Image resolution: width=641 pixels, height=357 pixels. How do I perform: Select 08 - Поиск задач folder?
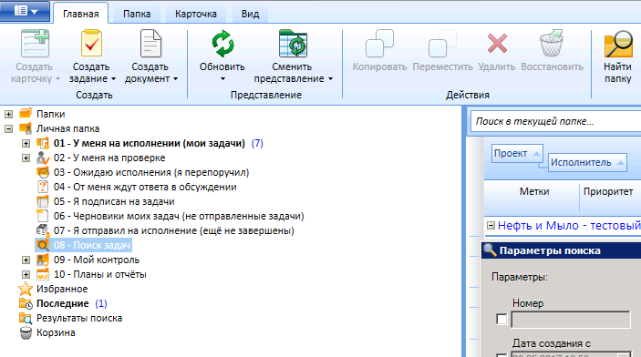92,245
